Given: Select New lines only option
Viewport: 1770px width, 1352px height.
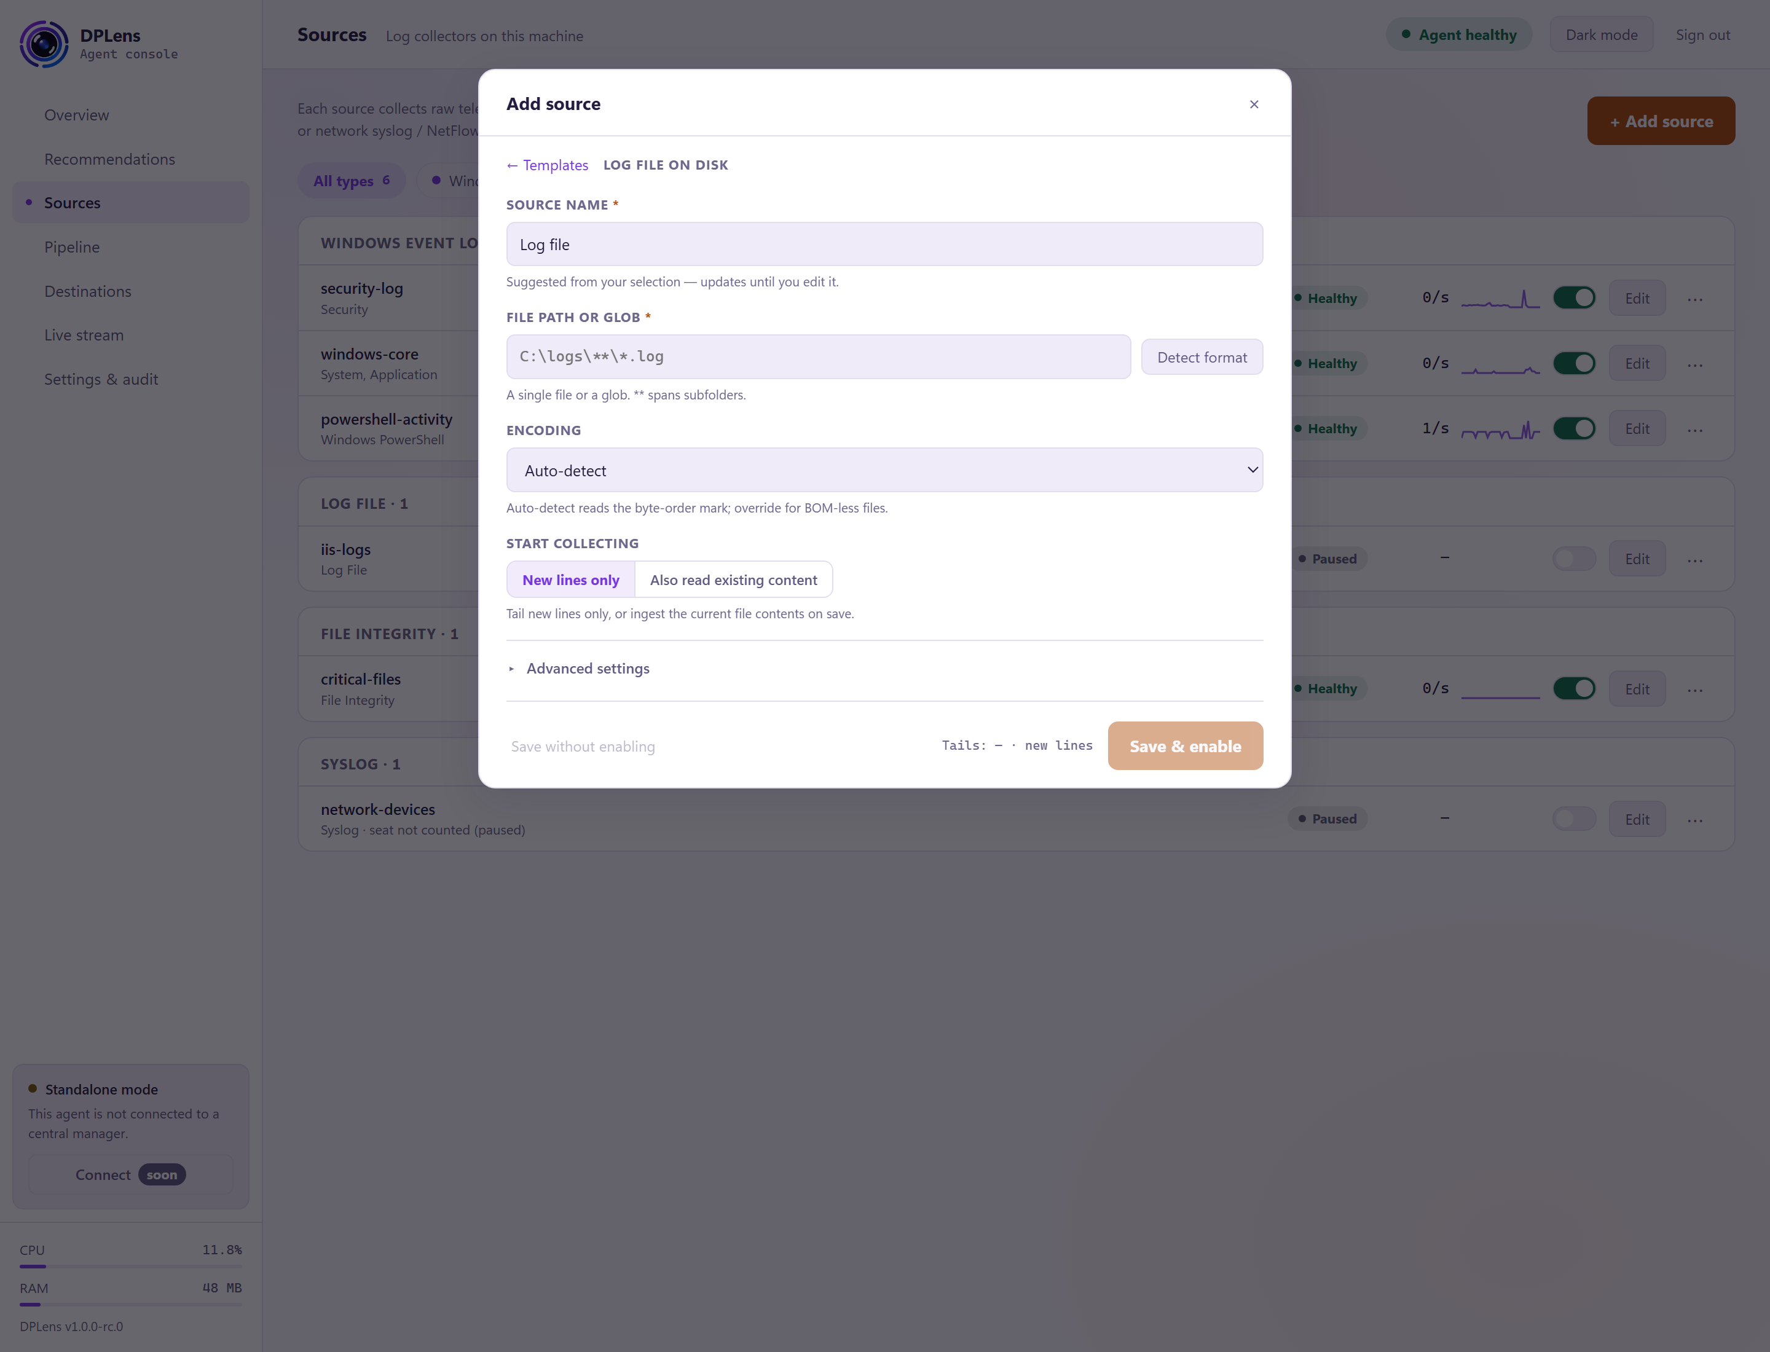Looking at the screenshot, I should coord(571,580).
